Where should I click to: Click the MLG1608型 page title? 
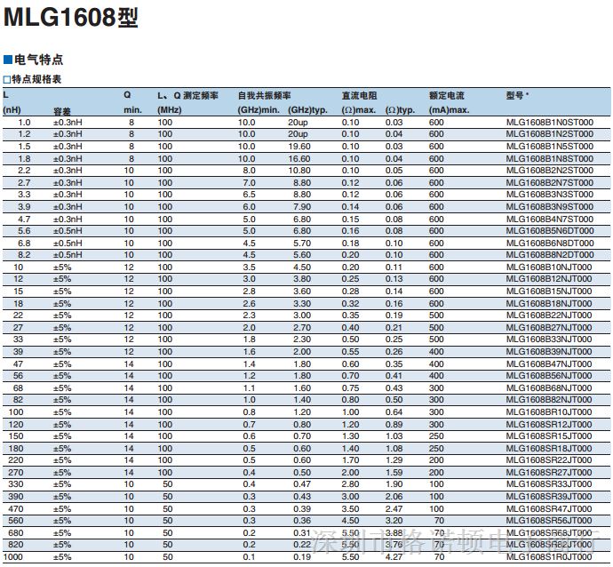[x=71, y=18]
